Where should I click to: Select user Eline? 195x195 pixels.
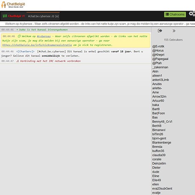156,176
